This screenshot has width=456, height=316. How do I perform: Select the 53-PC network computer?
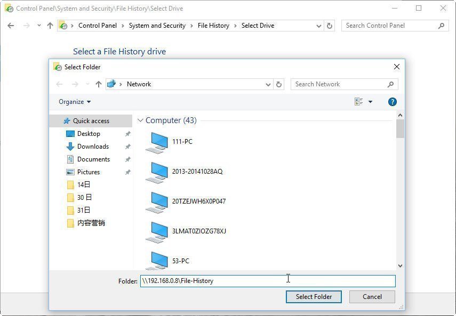pos(180,261)
